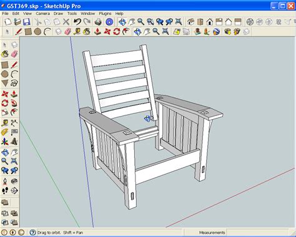The height and width of the screenshot is (237, 296).
Task: Switch to Front view house icon
Action: coord(210,22)
